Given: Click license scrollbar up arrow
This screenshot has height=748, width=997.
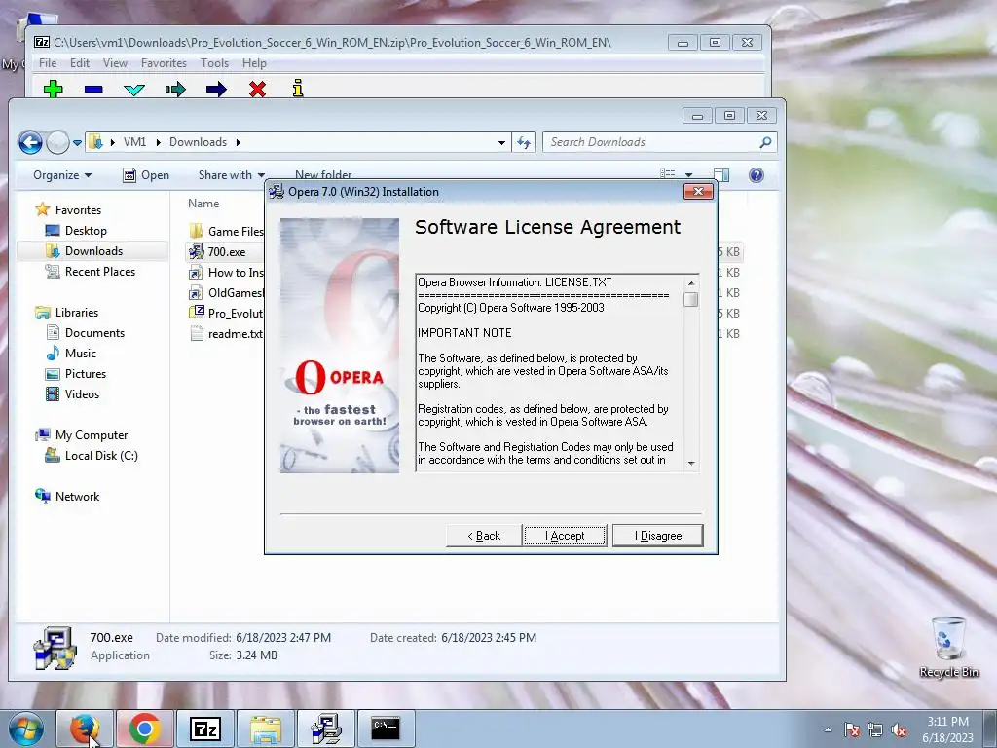Looking at the screenshot, I should tap(691, 282).
